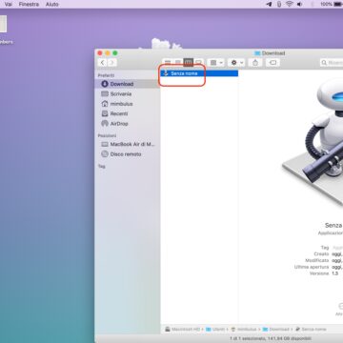Open the Aiuto menu
Image resolution: width=343 pixels, height=343 pixels.
(x=52, y=4)
